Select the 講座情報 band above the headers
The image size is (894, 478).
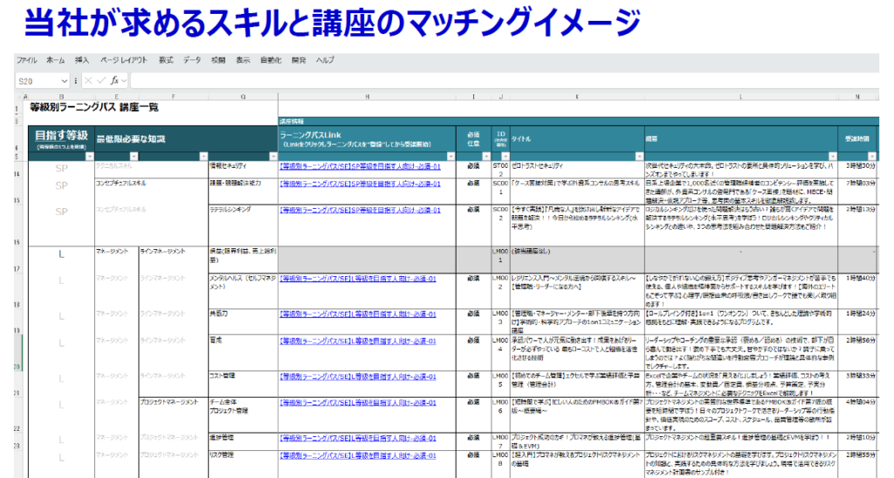pyautogui.click(x=578, y=121)
